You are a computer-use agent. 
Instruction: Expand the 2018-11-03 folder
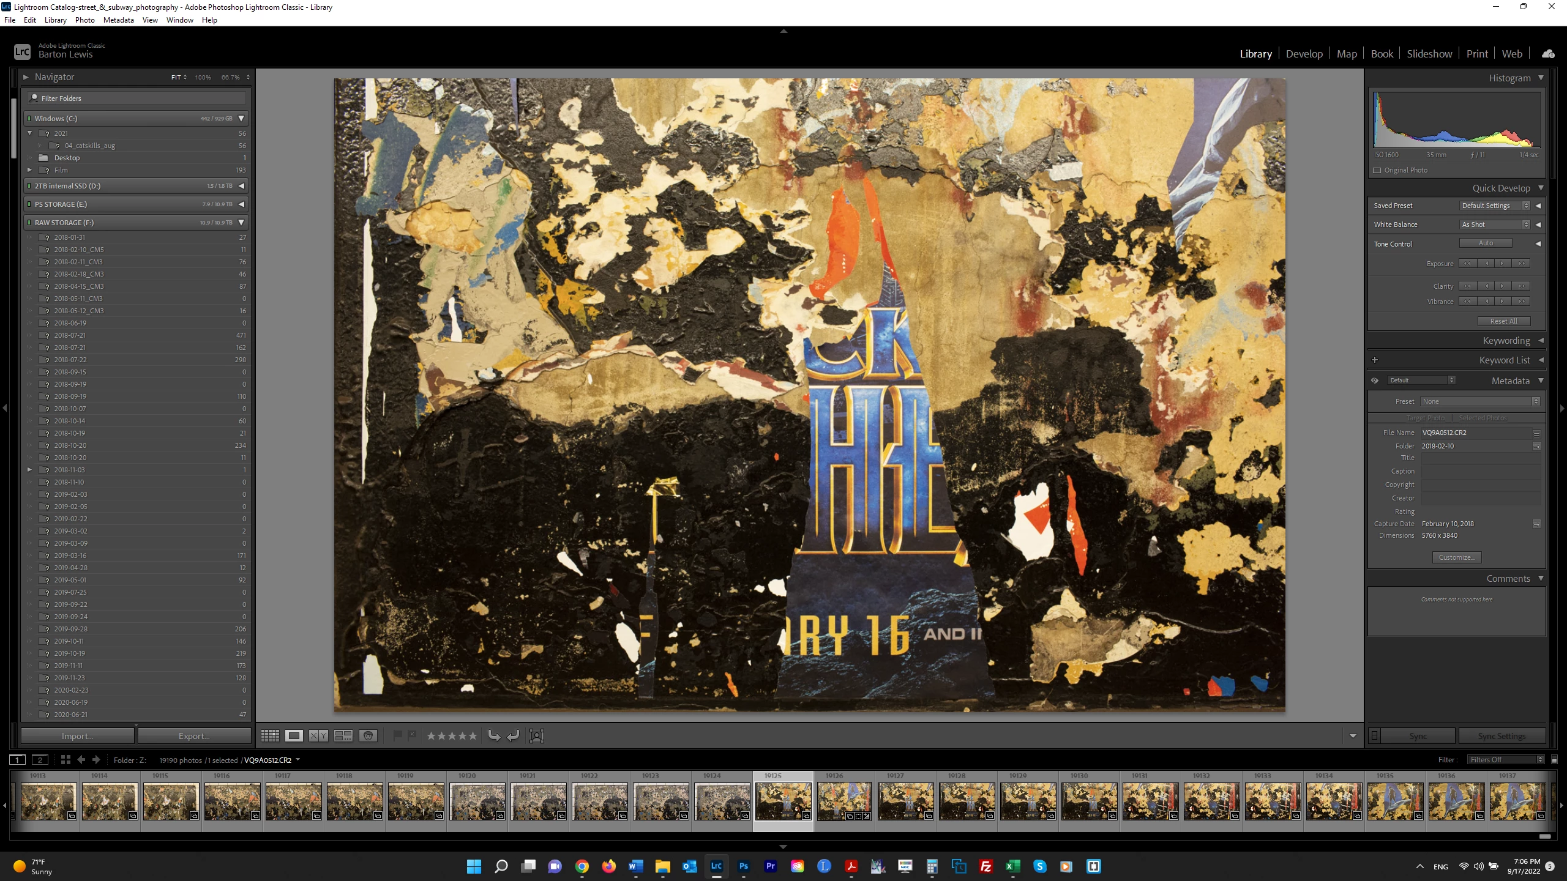point(29,470)
